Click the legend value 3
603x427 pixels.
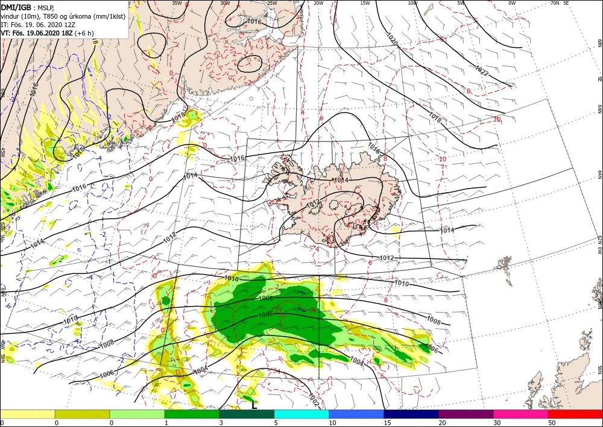coord(221,423)
